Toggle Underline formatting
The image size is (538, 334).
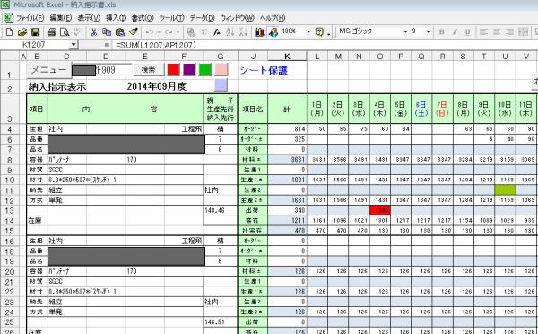click(467, 32)
